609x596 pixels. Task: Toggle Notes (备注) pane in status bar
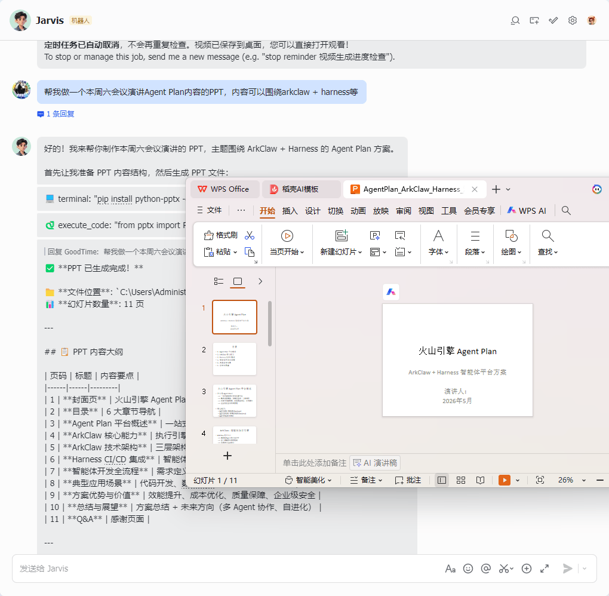(366, 480)
